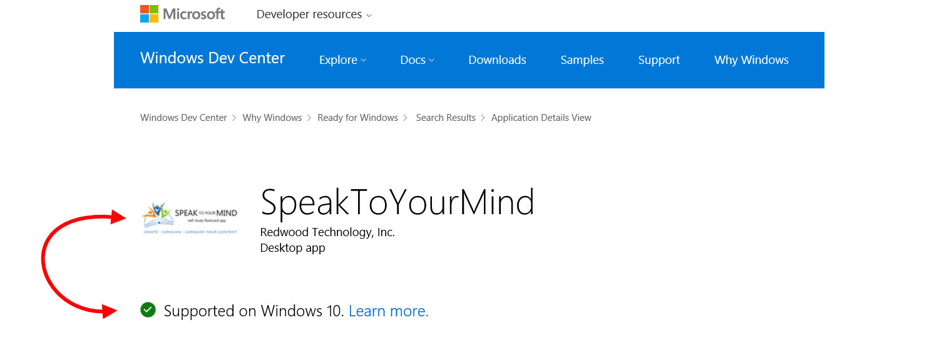Open the Support menu item
The height and width of the screenshot is (352, 939).
click(659, 60)
